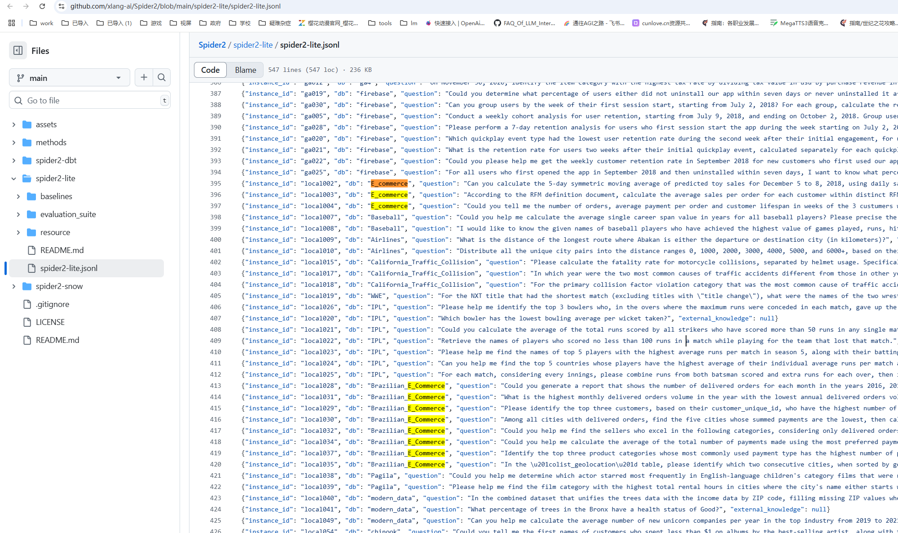Click "ga019" instance id on line 387
This screenshot has height=533, width=898.
tap(314, 93)
